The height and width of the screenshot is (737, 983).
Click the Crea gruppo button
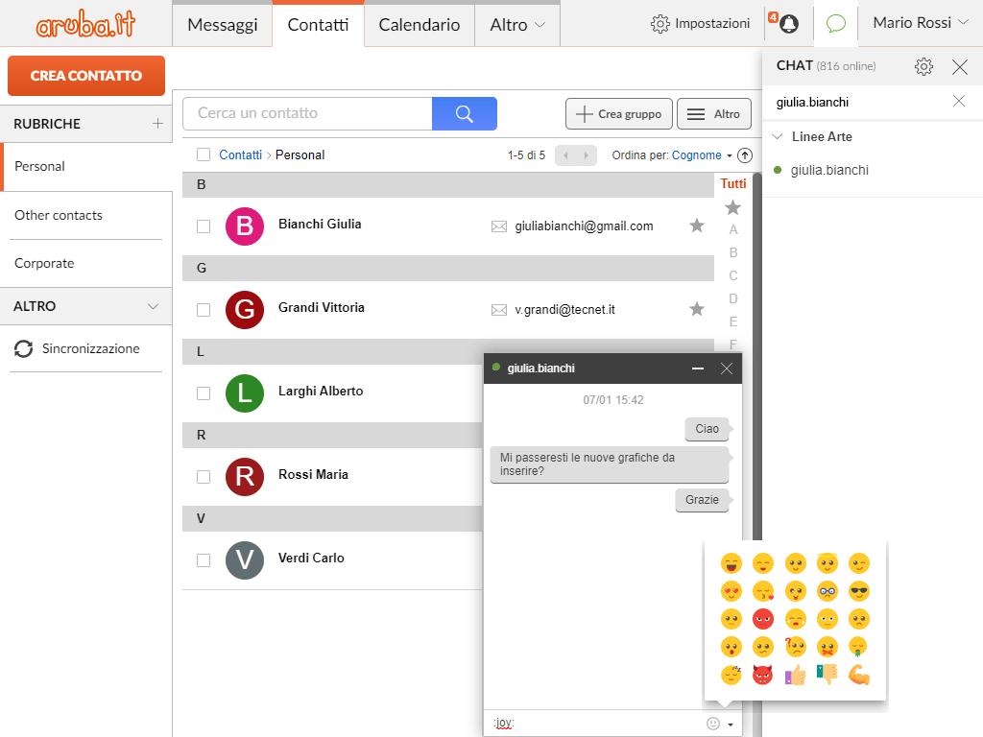[x=618, y=114]
